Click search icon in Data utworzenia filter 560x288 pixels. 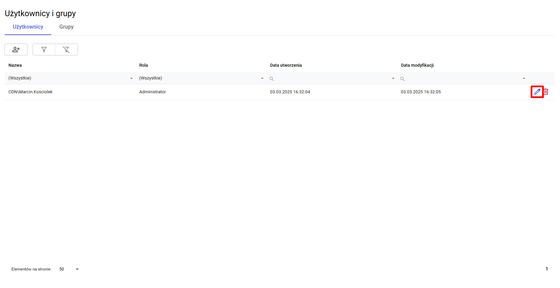point(271,79)
